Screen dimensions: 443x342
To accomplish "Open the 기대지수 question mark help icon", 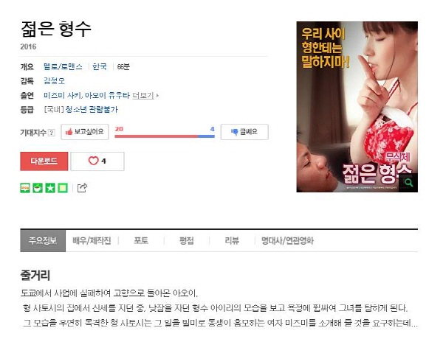I will [52, 133].
